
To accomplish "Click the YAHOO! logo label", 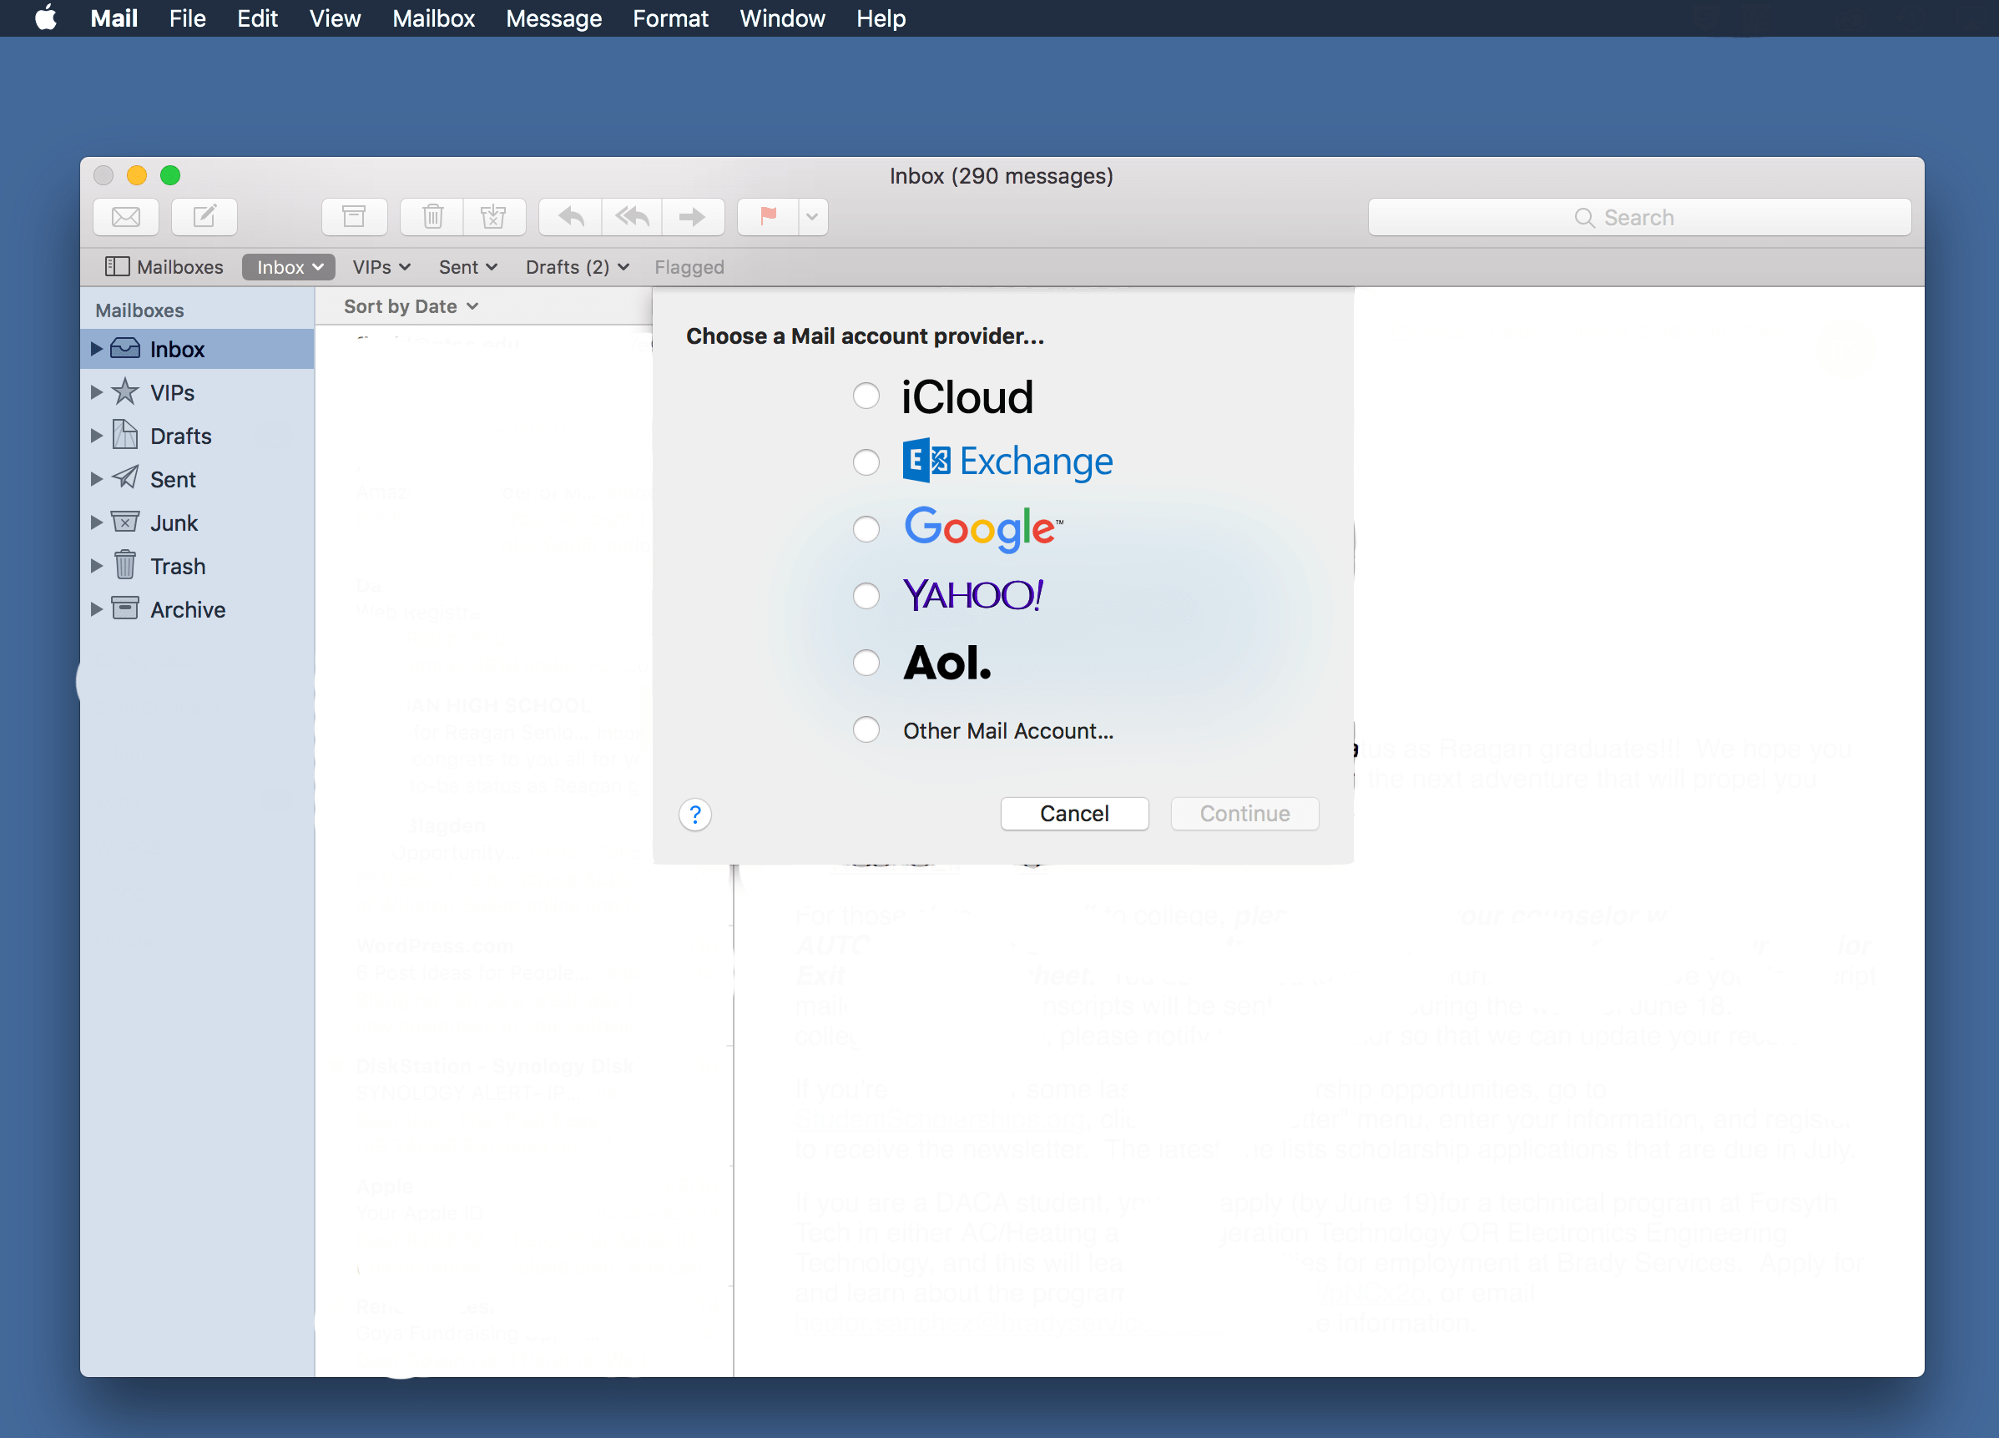I will 974,595.
